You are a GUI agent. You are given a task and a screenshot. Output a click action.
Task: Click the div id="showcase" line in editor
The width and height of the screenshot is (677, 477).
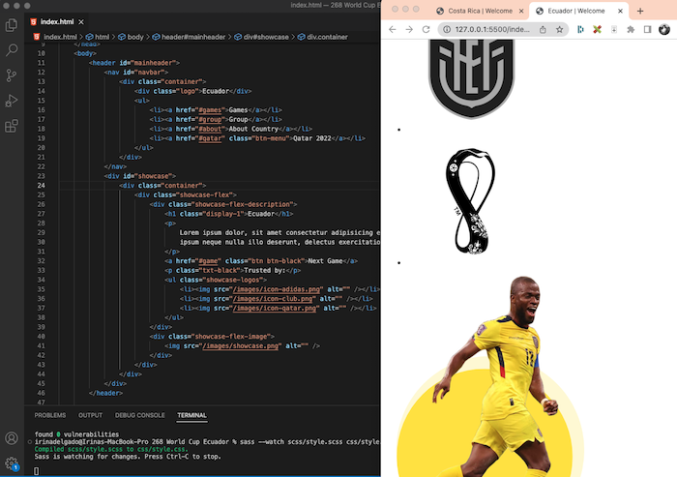[140, 176]
